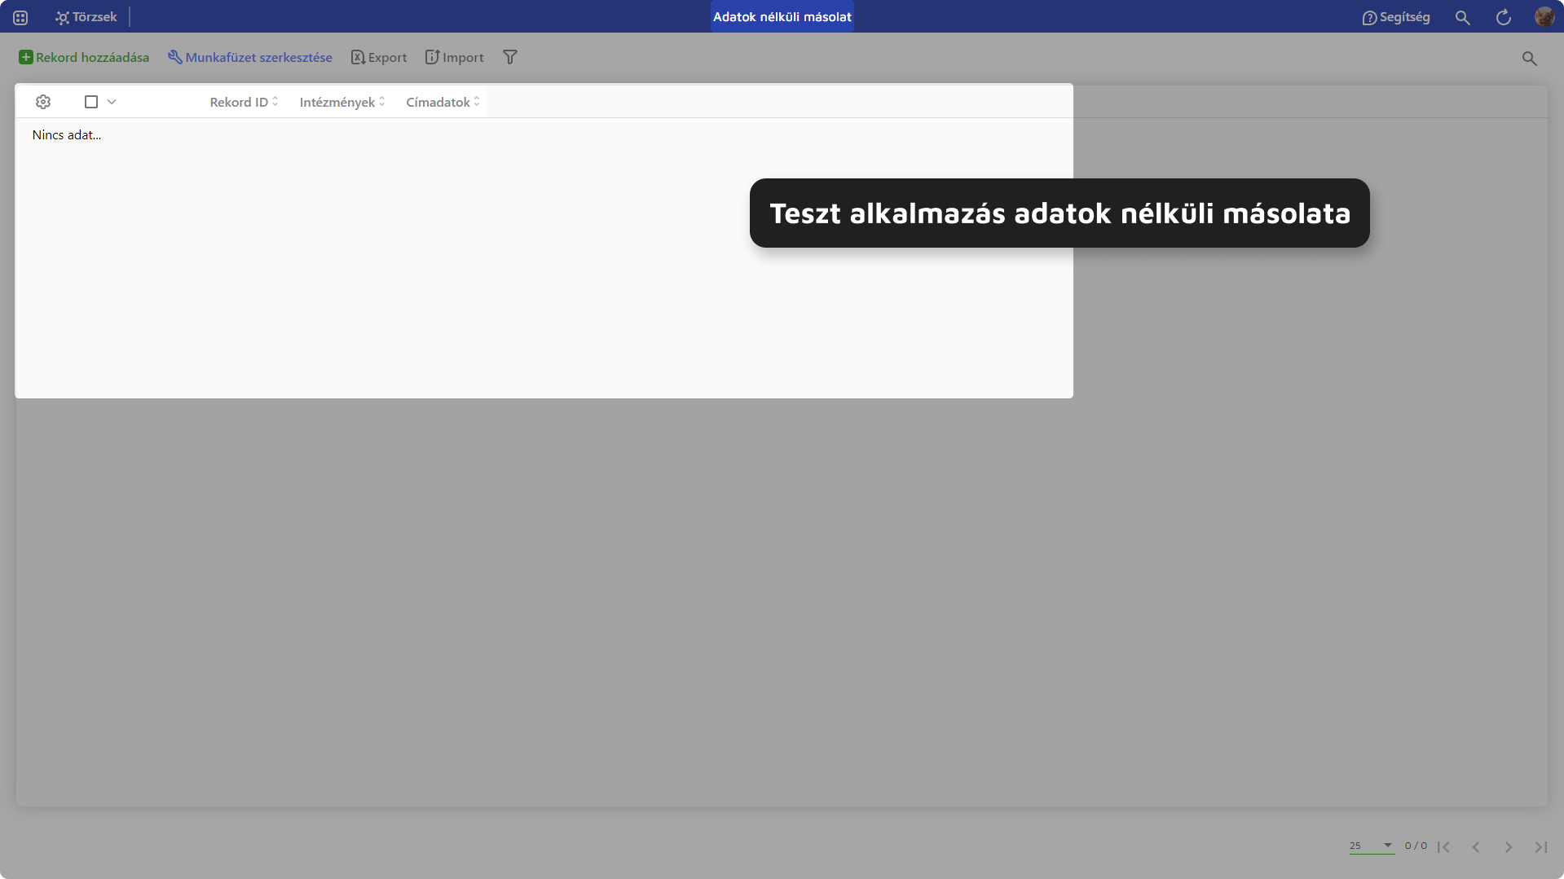Viewport: 1564px width, 879px height.
Task: Refresh the page with the reload icon
Action: pyautogui.click(x=1504, y=16)
